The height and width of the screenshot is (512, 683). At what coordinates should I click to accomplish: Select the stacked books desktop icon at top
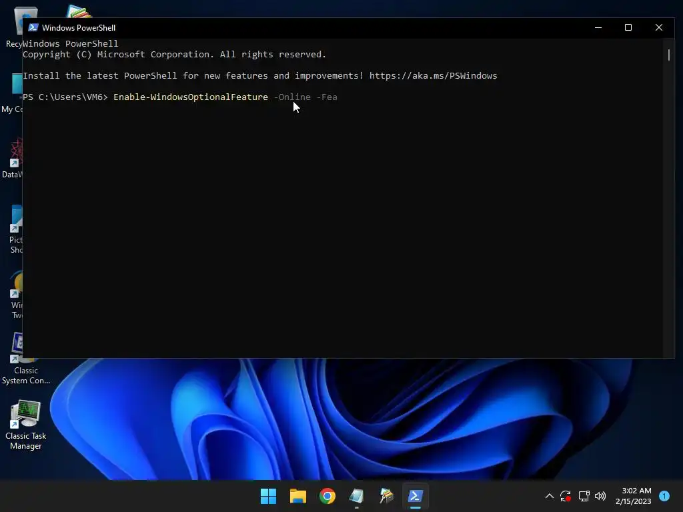point(79,11)
